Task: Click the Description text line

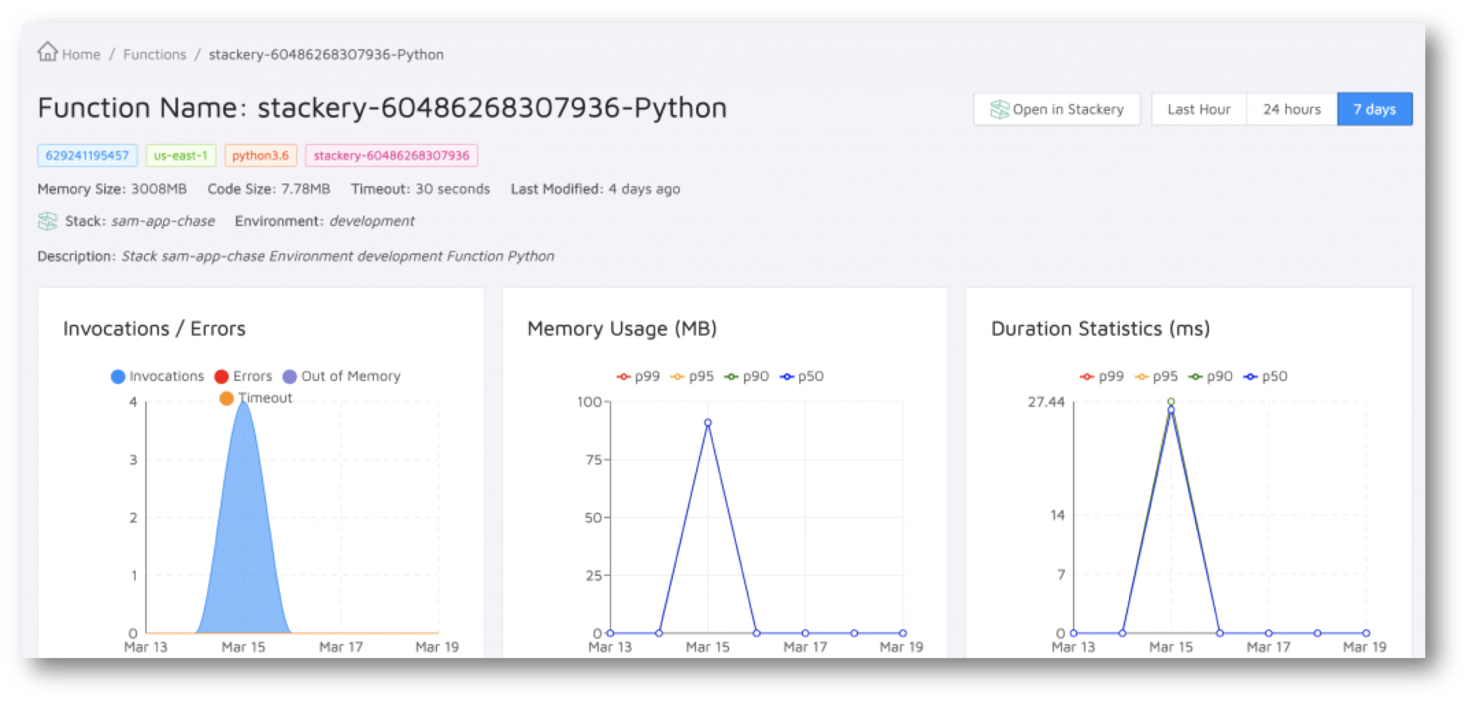Action: click(295, 256)
